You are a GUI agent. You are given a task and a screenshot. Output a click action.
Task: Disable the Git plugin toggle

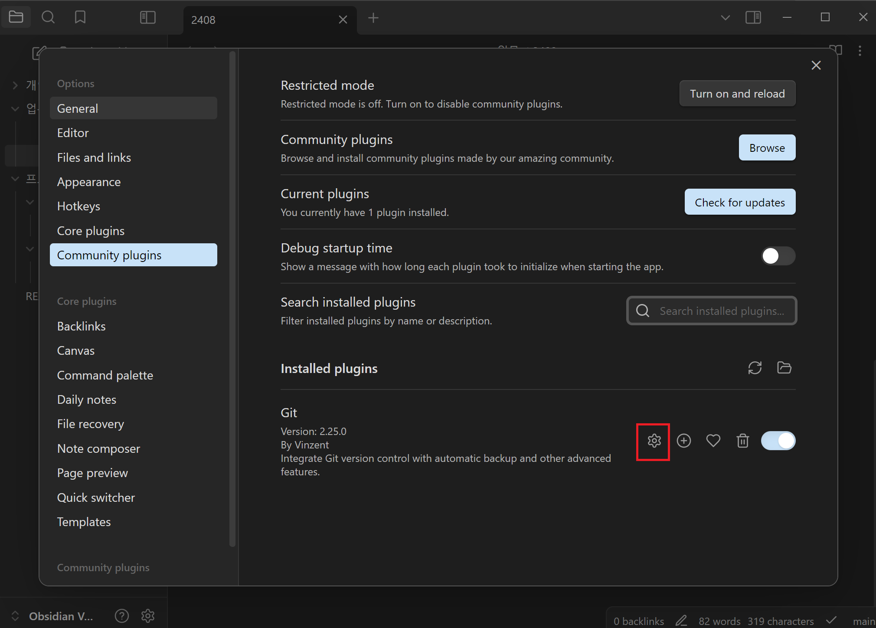tap(778, 441)
